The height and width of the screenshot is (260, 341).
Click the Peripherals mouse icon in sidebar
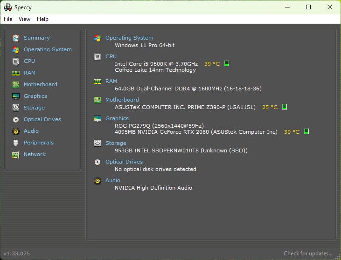click(16, 143)
